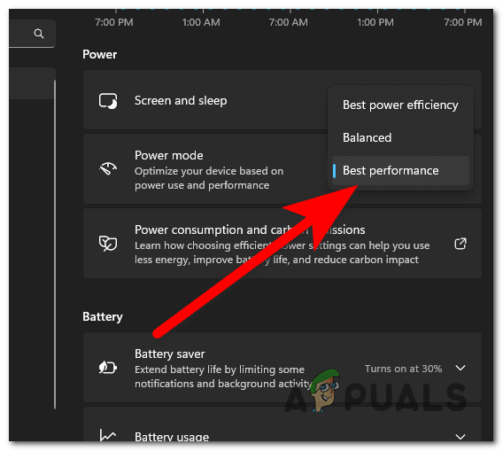Open Power consumption and carbon emissions
The width and height of the screenshot is (503, 451).
pos(282,244)
